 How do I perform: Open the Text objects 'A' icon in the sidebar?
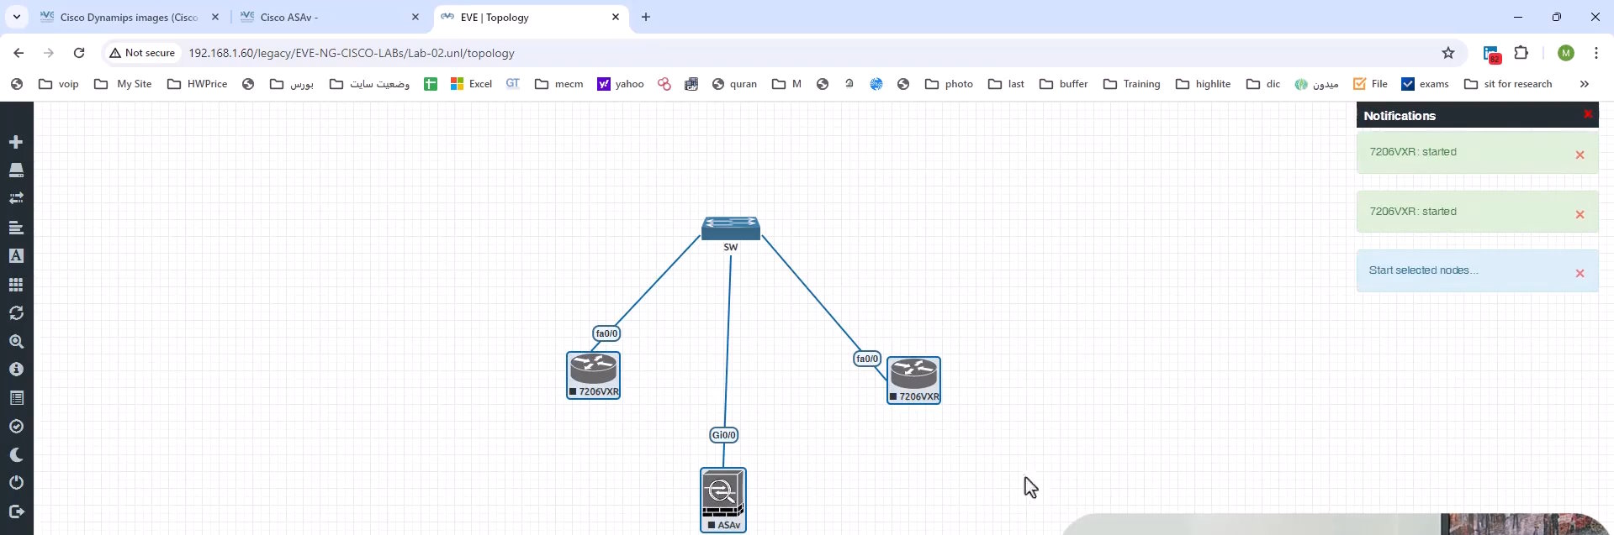[x=16, y=255]
